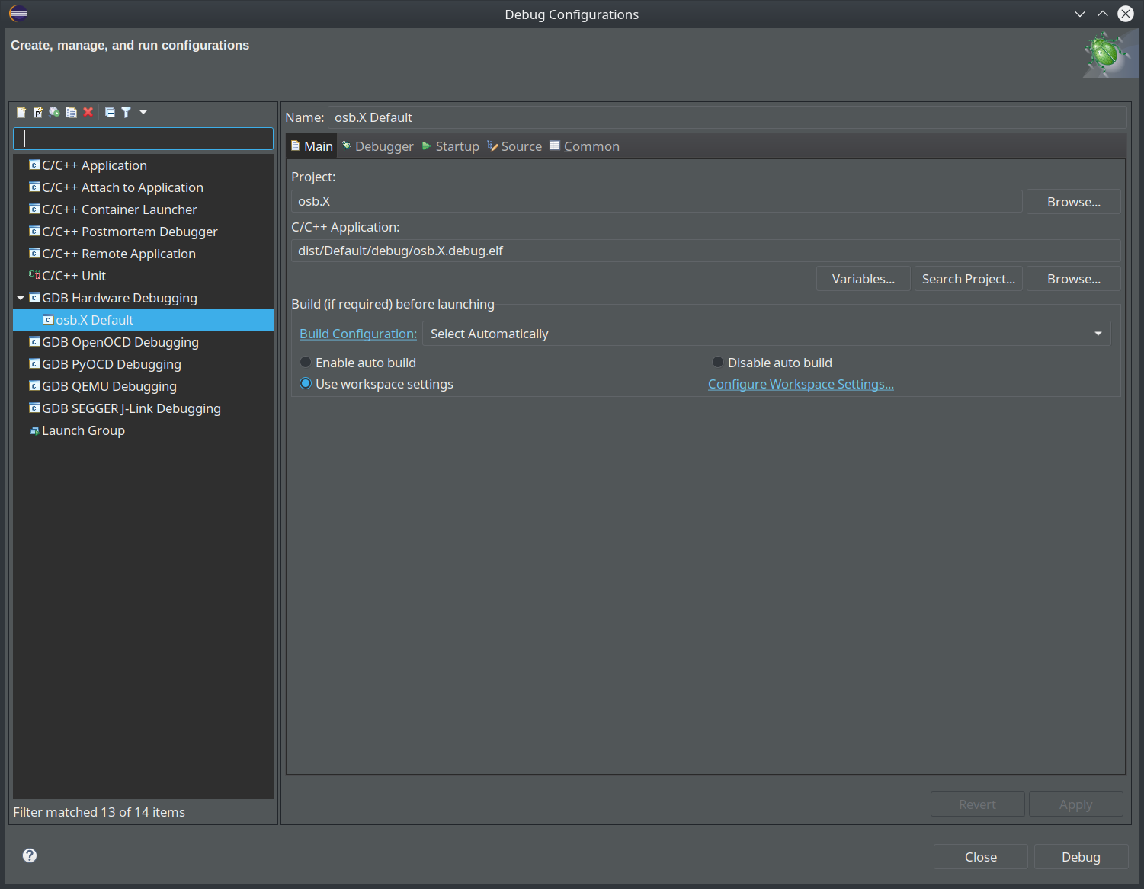The width and height of the screenshot is (1144, 889).
Task: Switch to the Startup tab
Action: (451, 146)
